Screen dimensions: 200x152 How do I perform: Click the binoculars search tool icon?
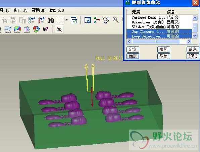[x=51, y=20]
